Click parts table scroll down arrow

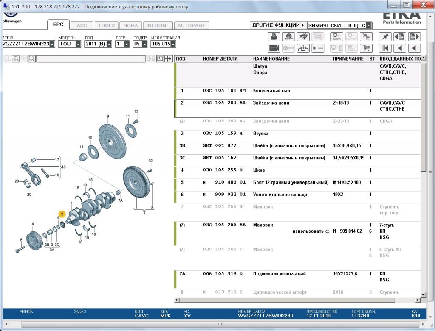(423, 295)
